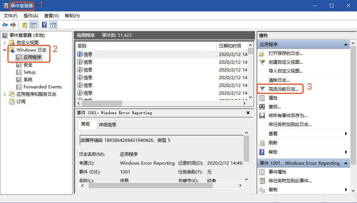Open the 操作(A) menu
The height and width of the screenshot is (203, 357).
[31, 16]
